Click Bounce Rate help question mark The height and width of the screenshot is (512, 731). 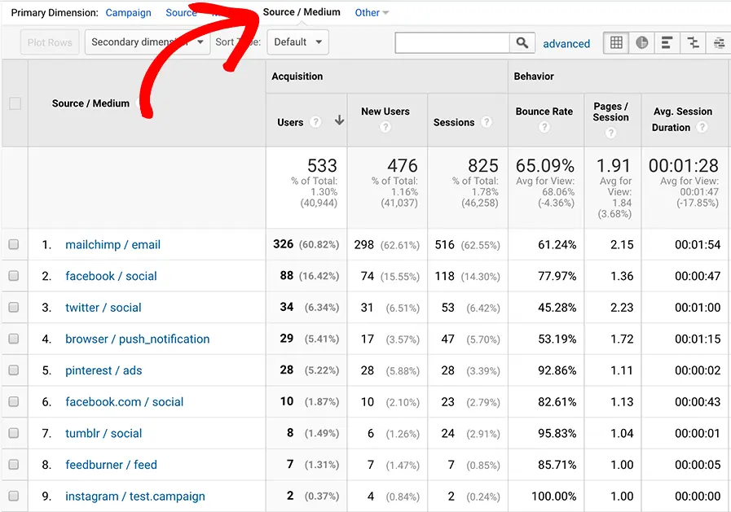coord(544,127)
